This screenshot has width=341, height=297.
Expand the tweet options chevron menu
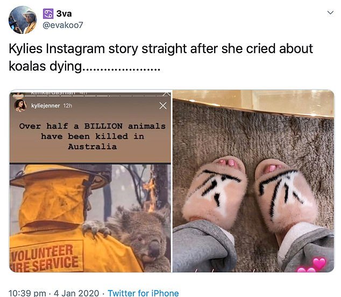tap(330, 12)
